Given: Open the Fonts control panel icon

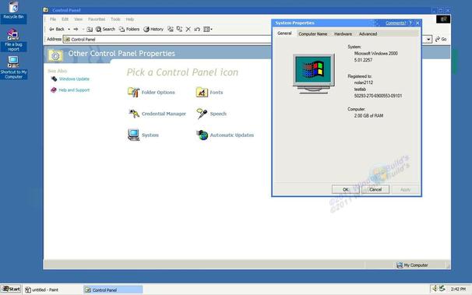Looking at the screenshot, I should 210,93.
